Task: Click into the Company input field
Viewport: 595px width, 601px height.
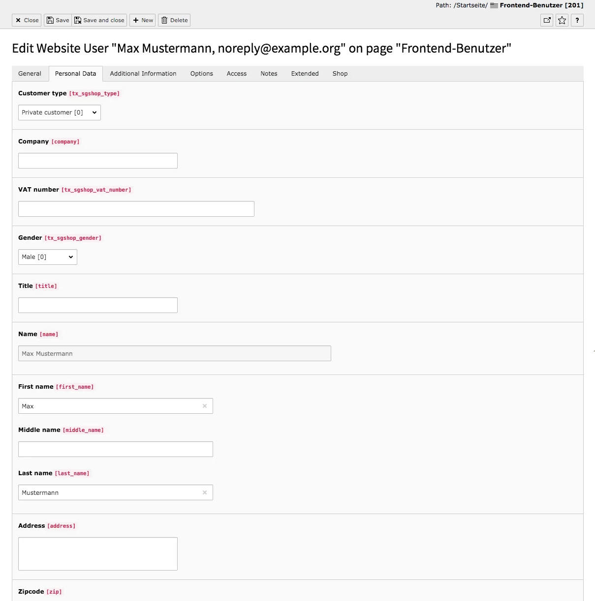Action: 97,160
